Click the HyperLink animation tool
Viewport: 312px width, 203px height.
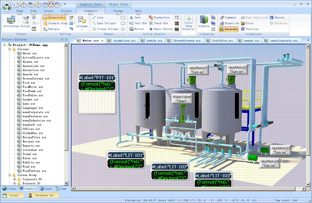click(x=229, y=23)
